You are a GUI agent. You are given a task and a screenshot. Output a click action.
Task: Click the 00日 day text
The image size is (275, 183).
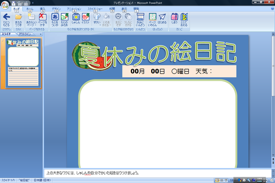pyautogui.click(x=158, y=71)
